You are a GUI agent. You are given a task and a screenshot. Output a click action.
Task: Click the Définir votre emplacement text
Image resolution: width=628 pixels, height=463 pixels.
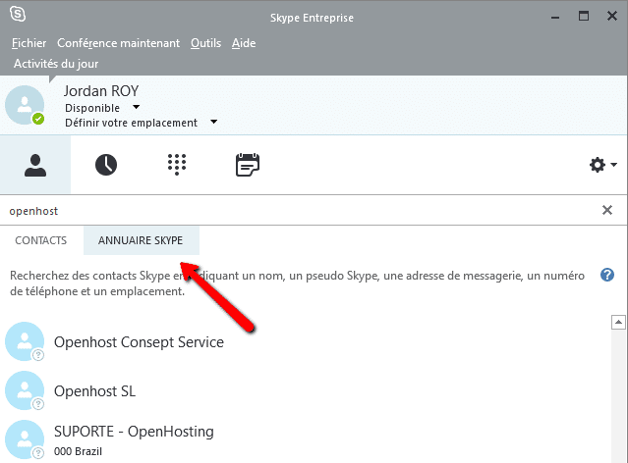(131, 123)
